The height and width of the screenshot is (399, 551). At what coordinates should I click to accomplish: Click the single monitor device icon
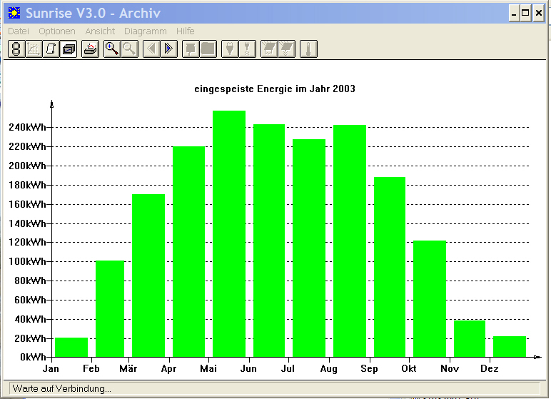[191, 49]
